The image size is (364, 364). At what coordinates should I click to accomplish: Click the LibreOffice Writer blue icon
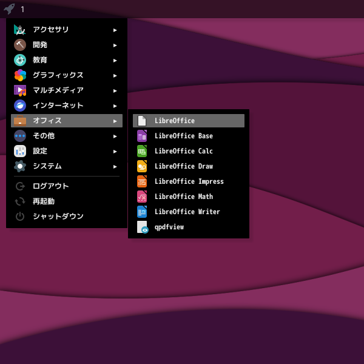142,212
